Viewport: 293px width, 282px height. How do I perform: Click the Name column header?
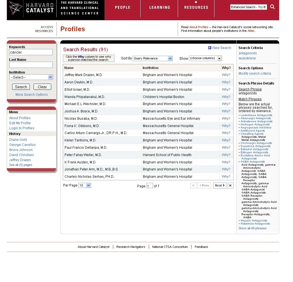[x=69, y=68]
